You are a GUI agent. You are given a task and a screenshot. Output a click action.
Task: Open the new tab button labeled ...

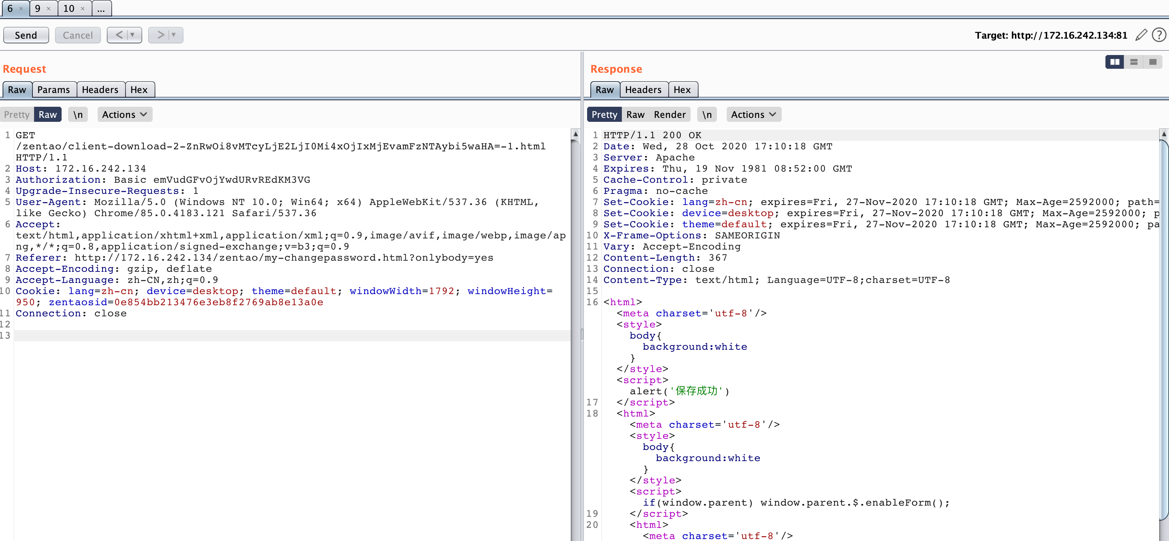click(101, 9)
